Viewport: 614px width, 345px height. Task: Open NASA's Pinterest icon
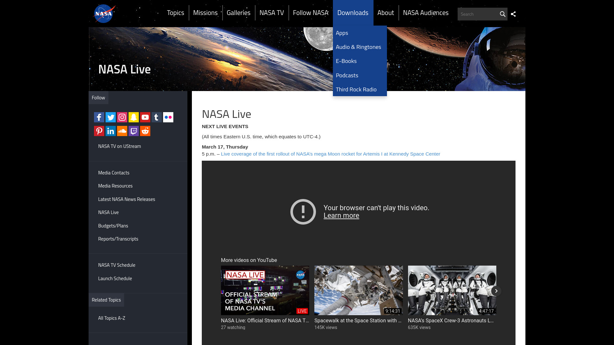click(x=99, y=131)
